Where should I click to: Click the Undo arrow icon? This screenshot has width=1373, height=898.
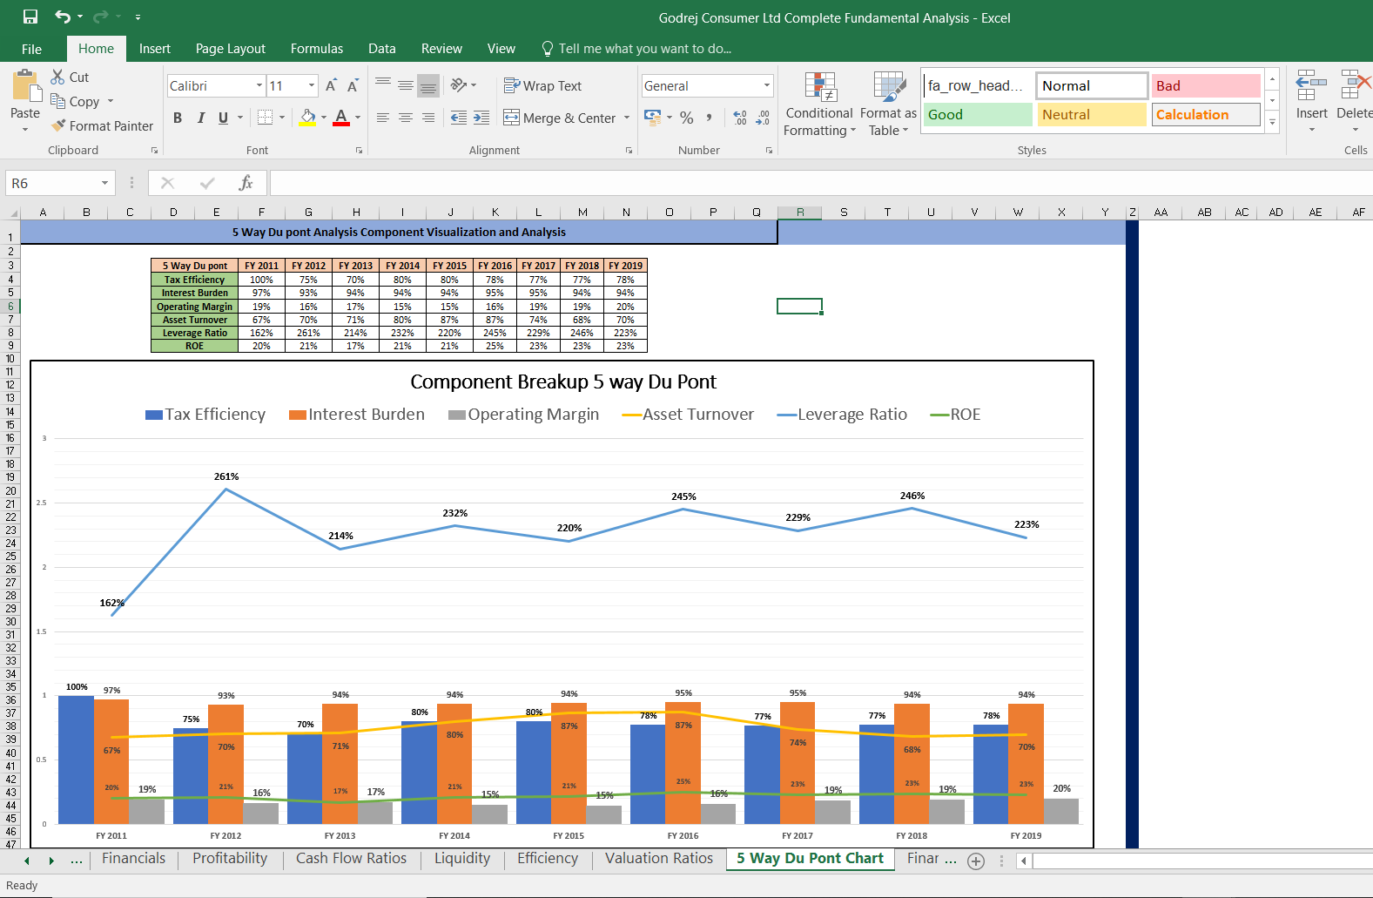click(x=63, y=17)
